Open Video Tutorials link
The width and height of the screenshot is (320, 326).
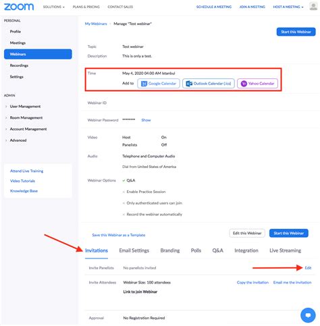pos(22,181)
